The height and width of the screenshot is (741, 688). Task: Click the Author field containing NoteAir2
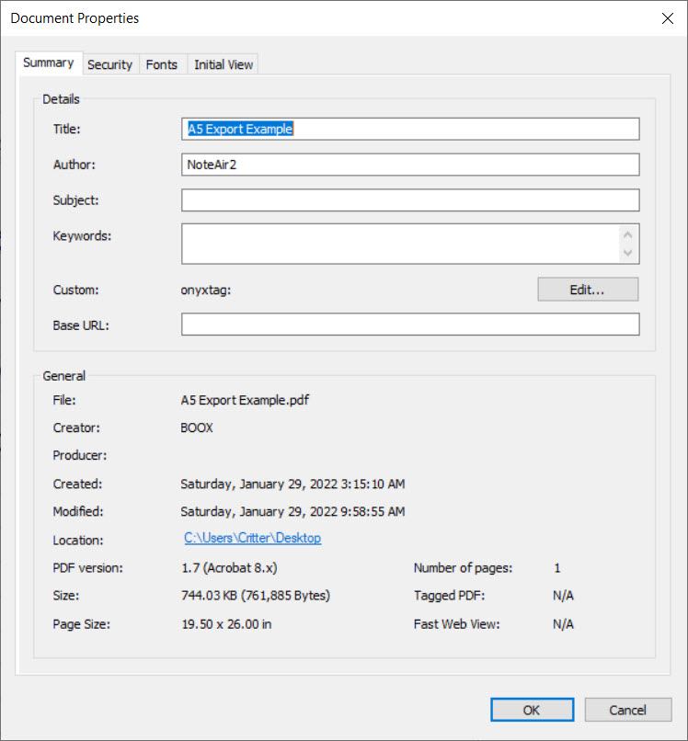(410, 165)
